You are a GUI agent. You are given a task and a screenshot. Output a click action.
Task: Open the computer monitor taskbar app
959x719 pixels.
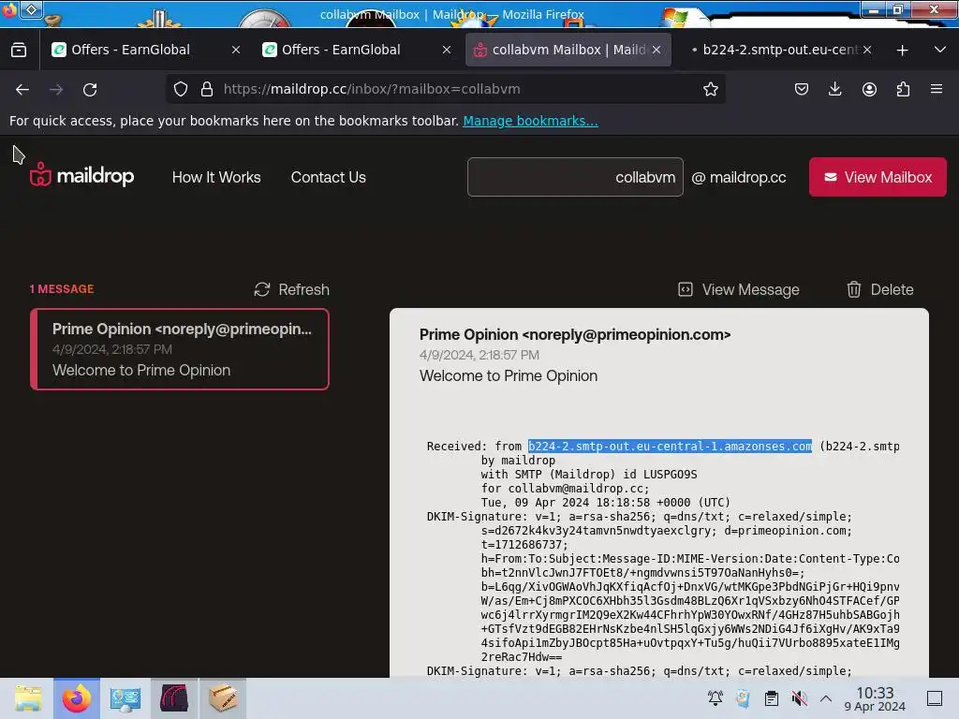(x=125, y=698)
